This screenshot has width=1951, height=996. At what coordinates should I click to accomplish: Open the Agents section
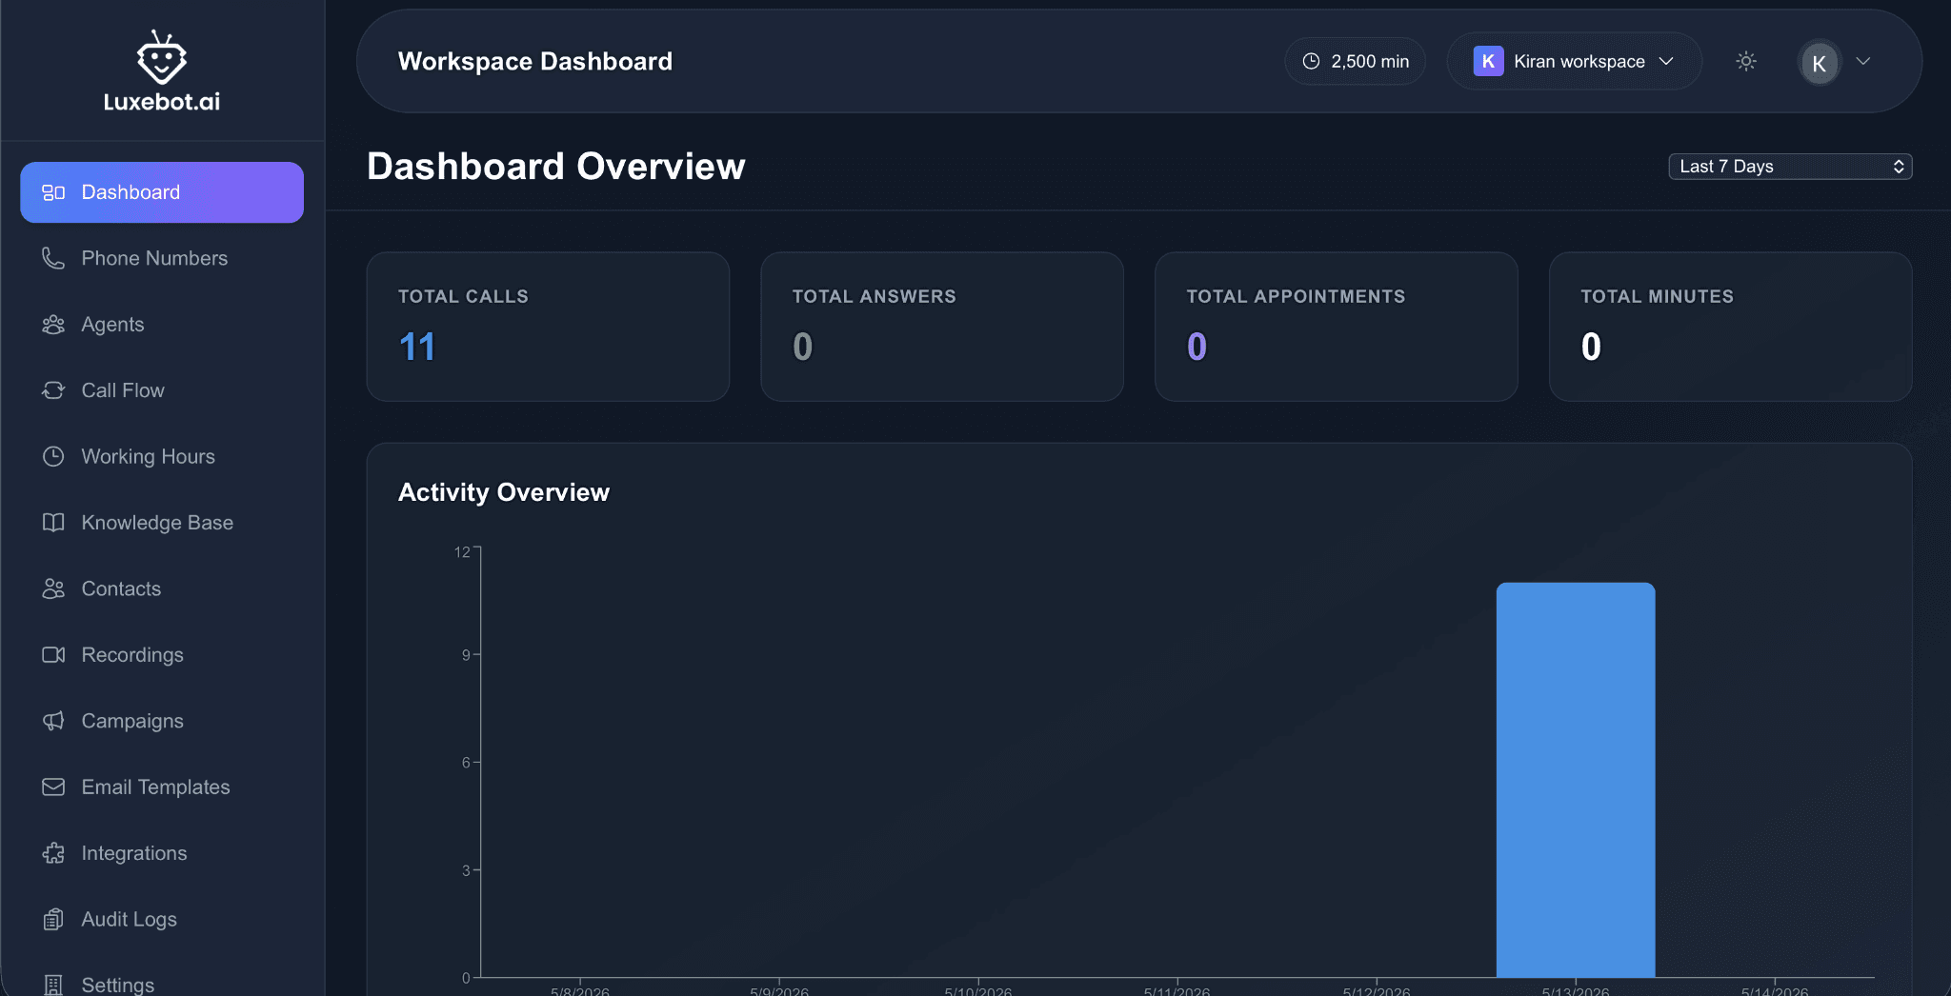162,325
